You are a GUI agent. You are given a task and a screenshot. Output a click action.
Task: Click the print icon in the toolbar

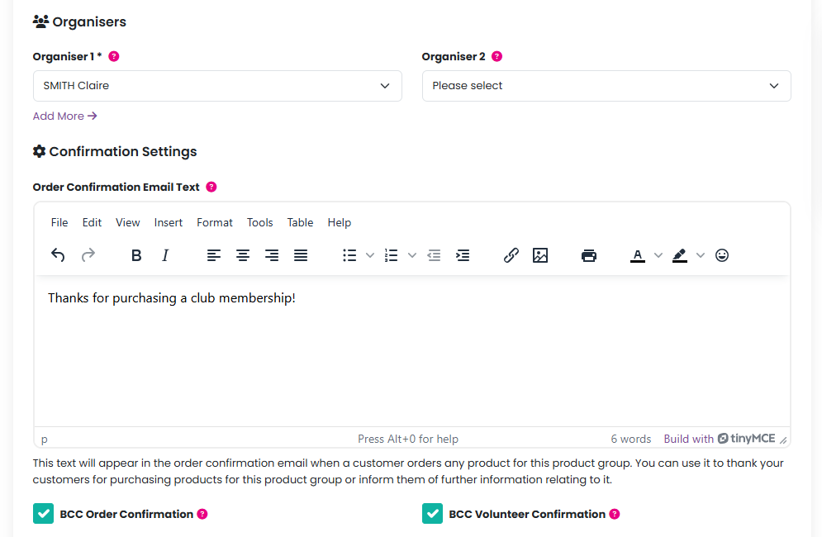[x=589, y=255]
